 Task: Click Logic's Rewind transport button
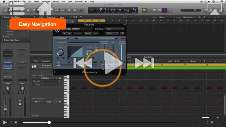[x=56, y=10]
